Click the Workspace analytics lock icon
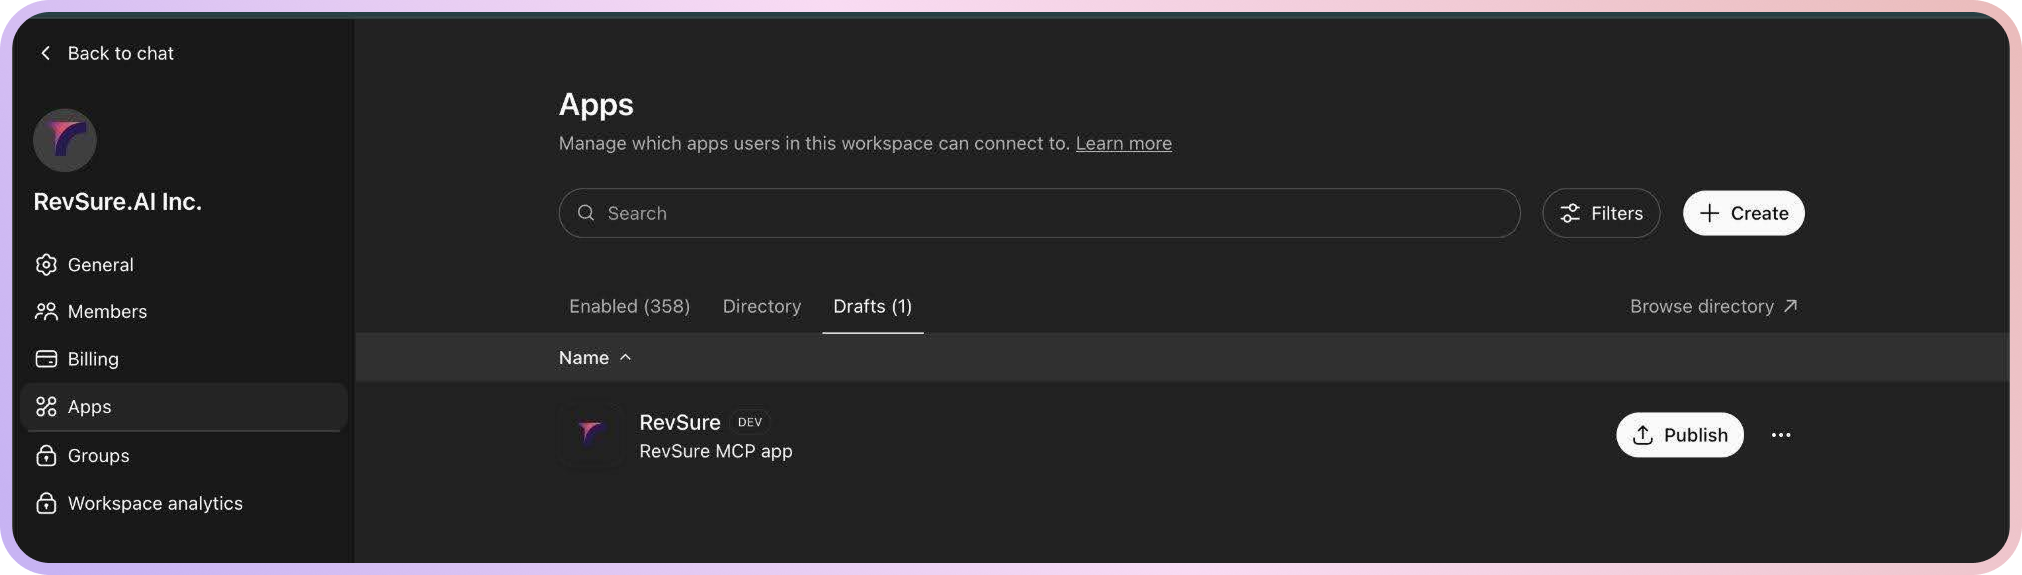 46,503
